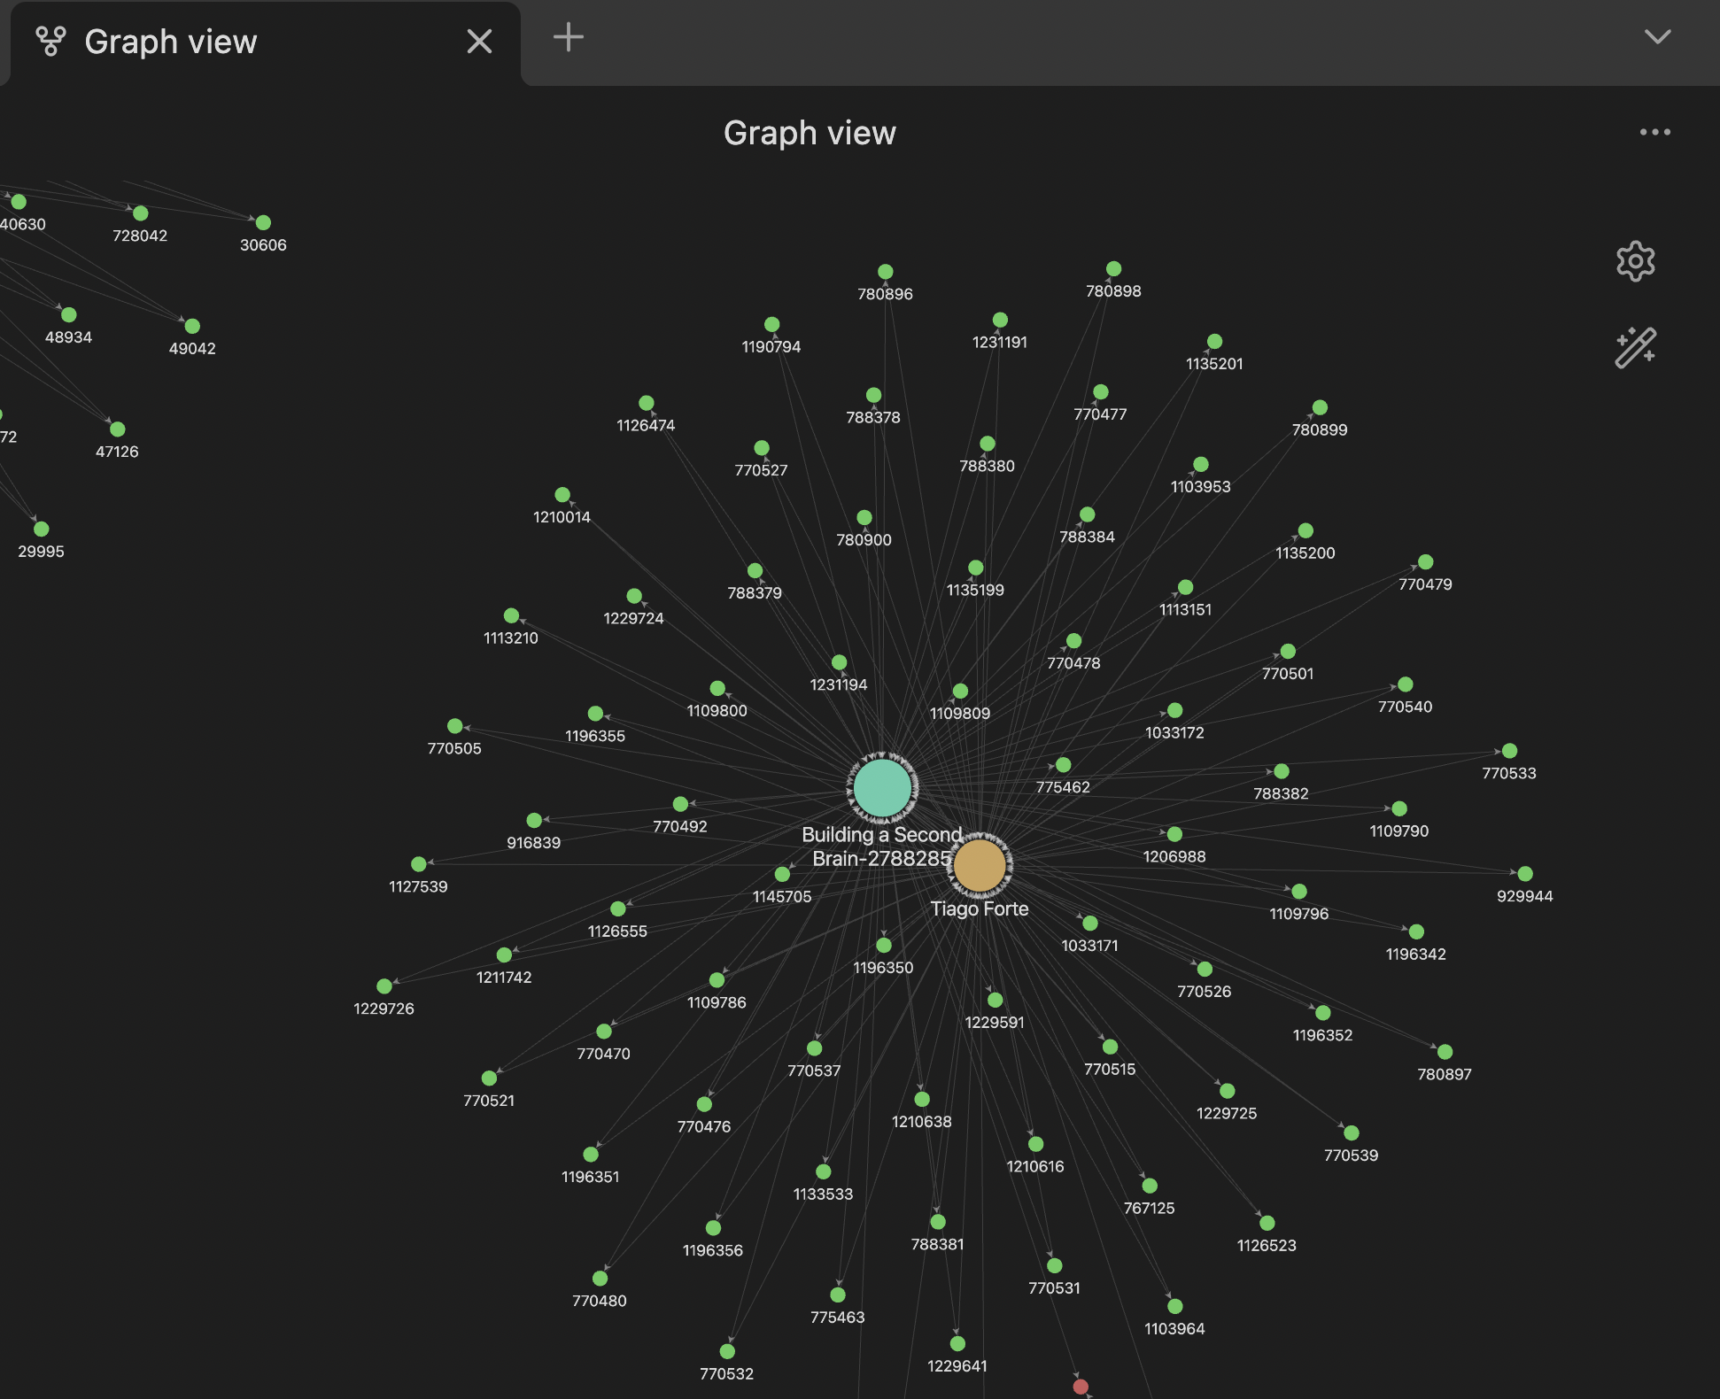The width and height of the screenshot is (1720, 1399).
Task: Select node 1231194
Action: (839, 662)
